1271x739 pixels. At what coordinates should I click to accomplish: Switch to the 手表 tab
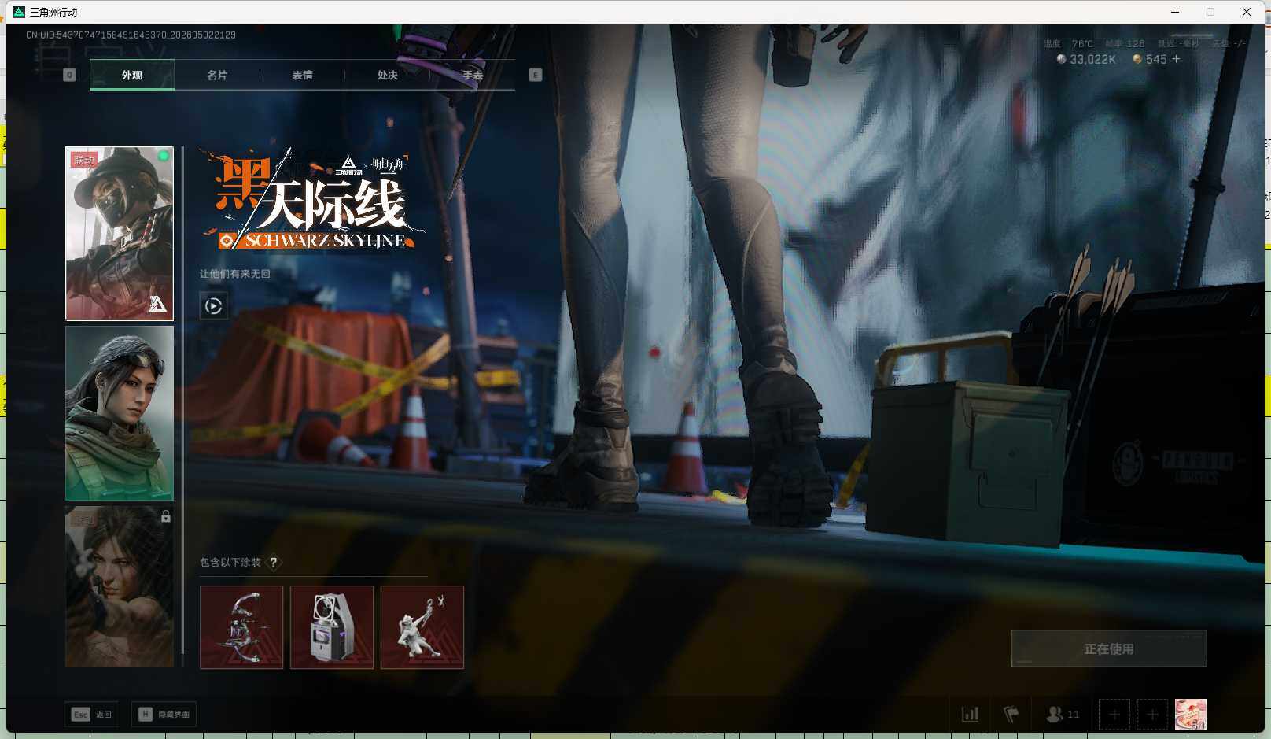point(472,75)
